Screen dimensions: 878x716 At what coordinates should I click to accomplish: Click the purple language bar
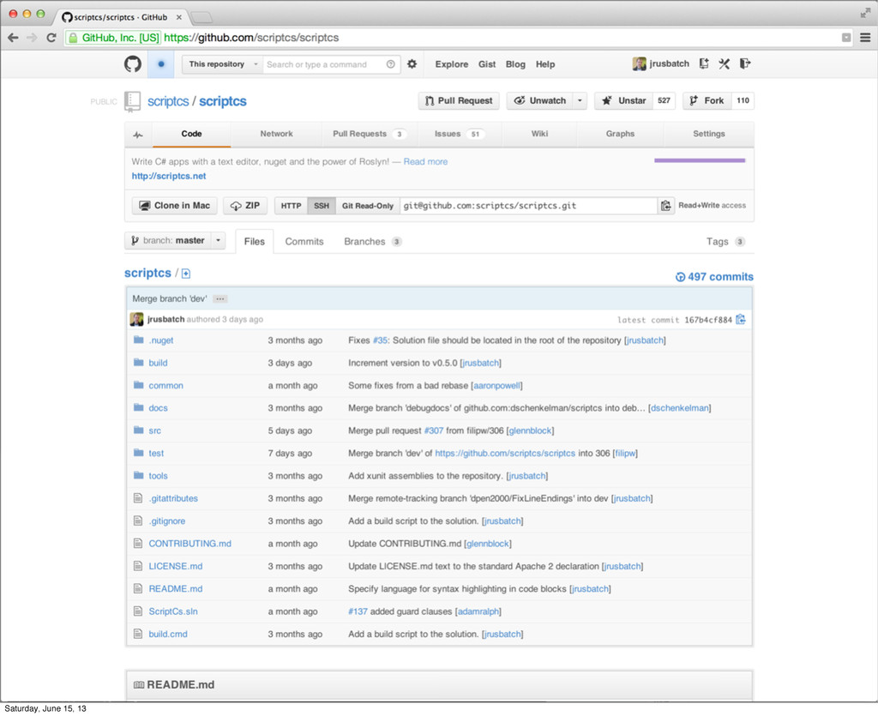click(x=700, y=160)
